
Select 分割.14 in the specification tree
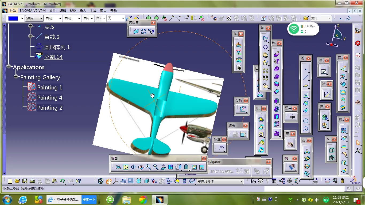point(53,57)
